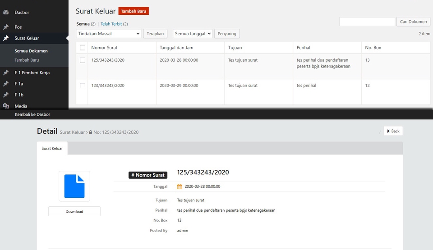Tick checkbox for row 125/343243/2020

pyautogui.click(x=82, y=60)
